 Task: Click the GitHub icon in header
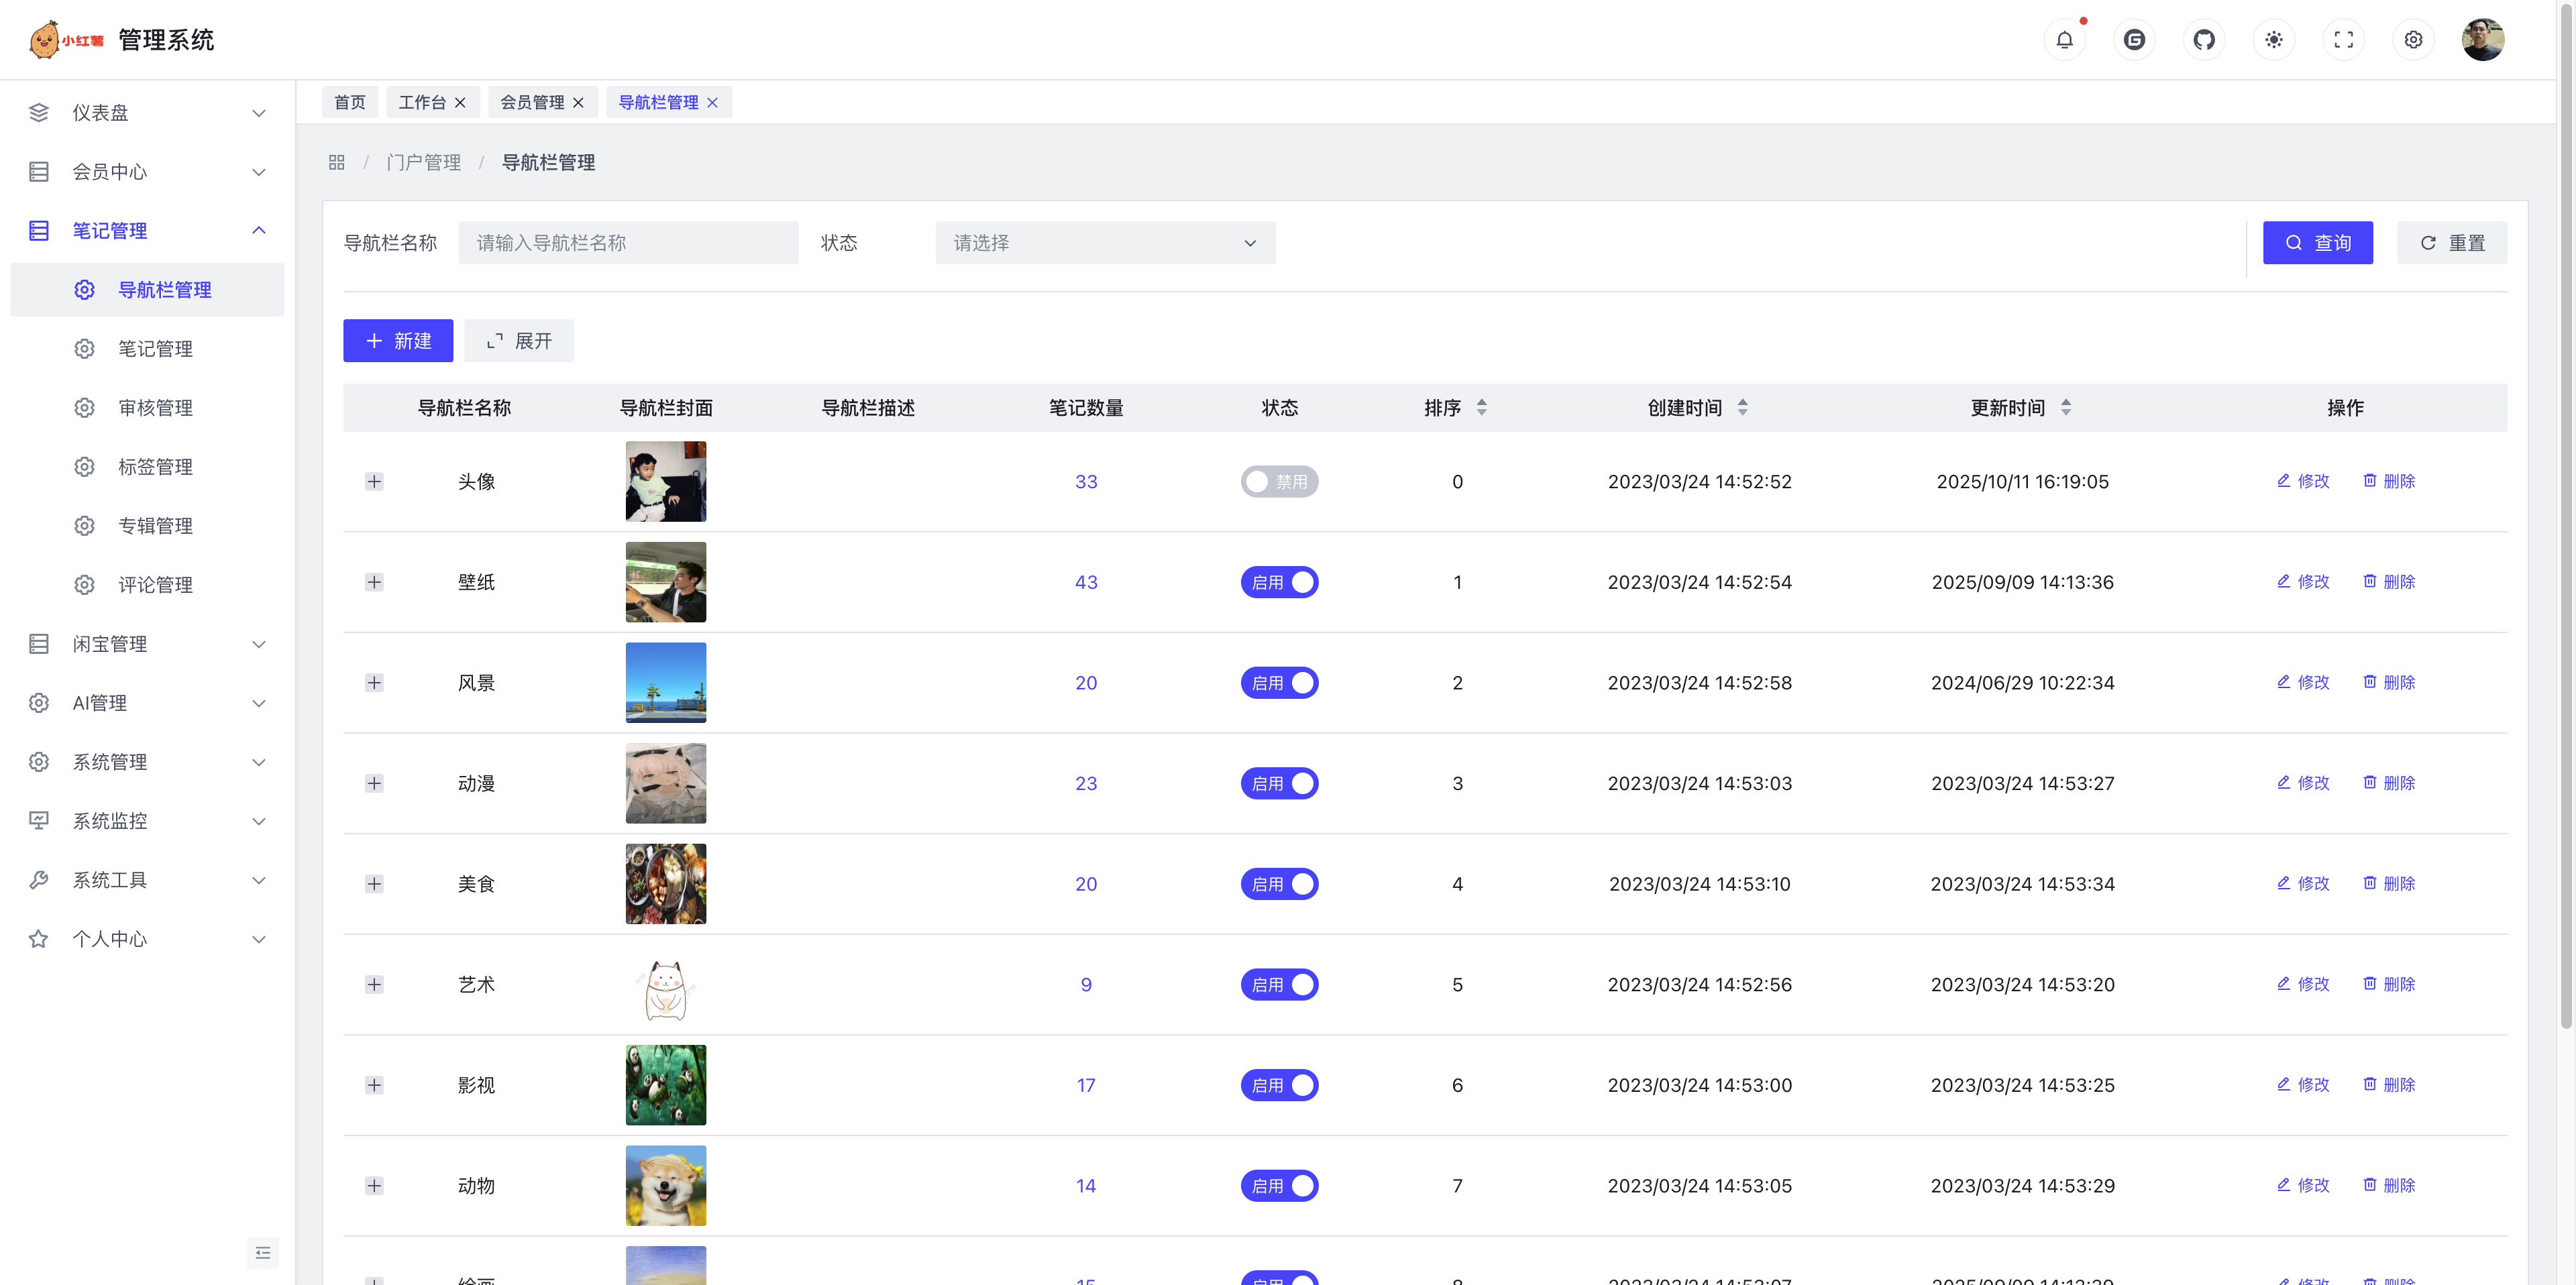coord(2204,40)
